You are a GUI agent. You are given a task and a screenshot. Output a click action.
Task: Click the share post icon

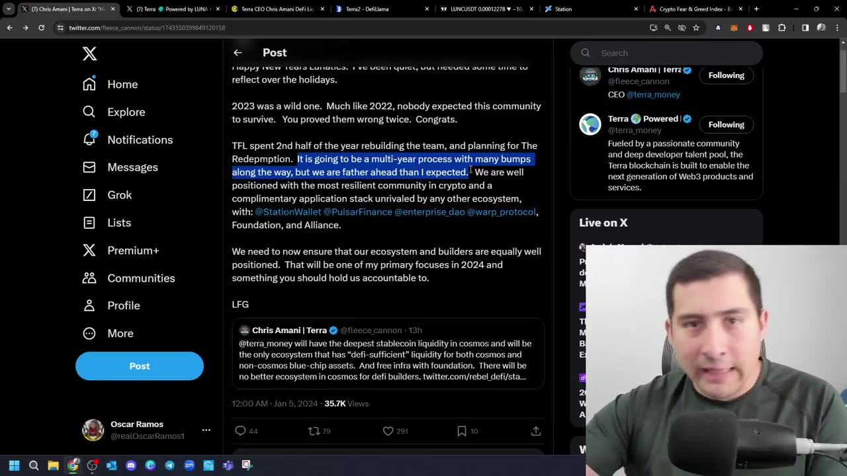coord(536,431)
